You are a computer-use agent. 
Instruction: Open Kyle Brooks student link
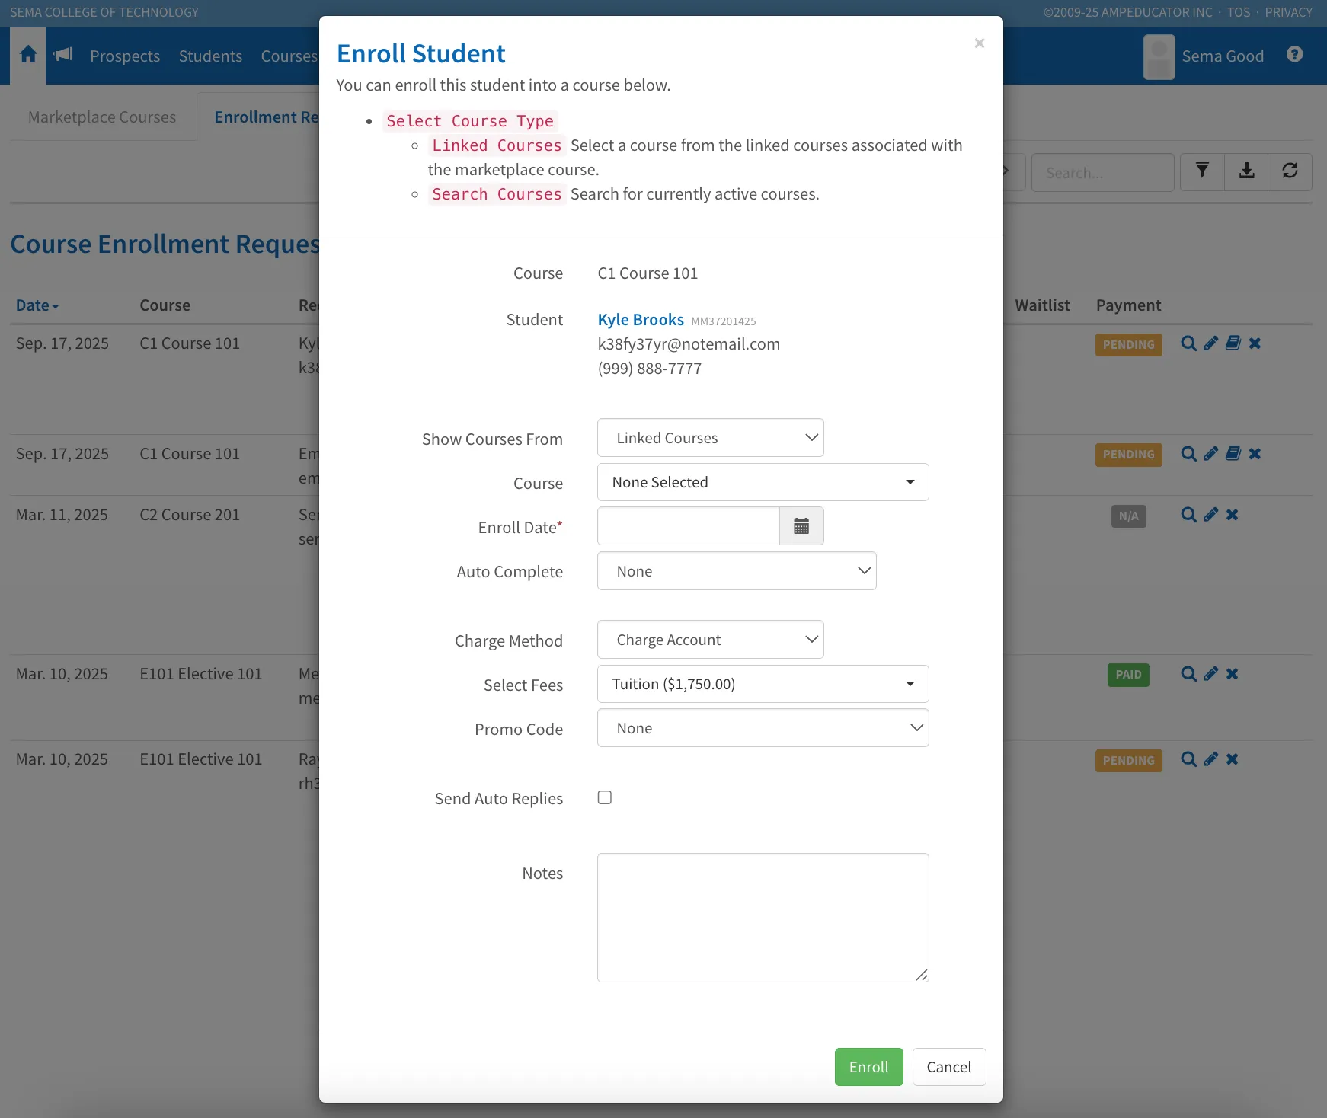pyautogui.click(x=641, y=320)
